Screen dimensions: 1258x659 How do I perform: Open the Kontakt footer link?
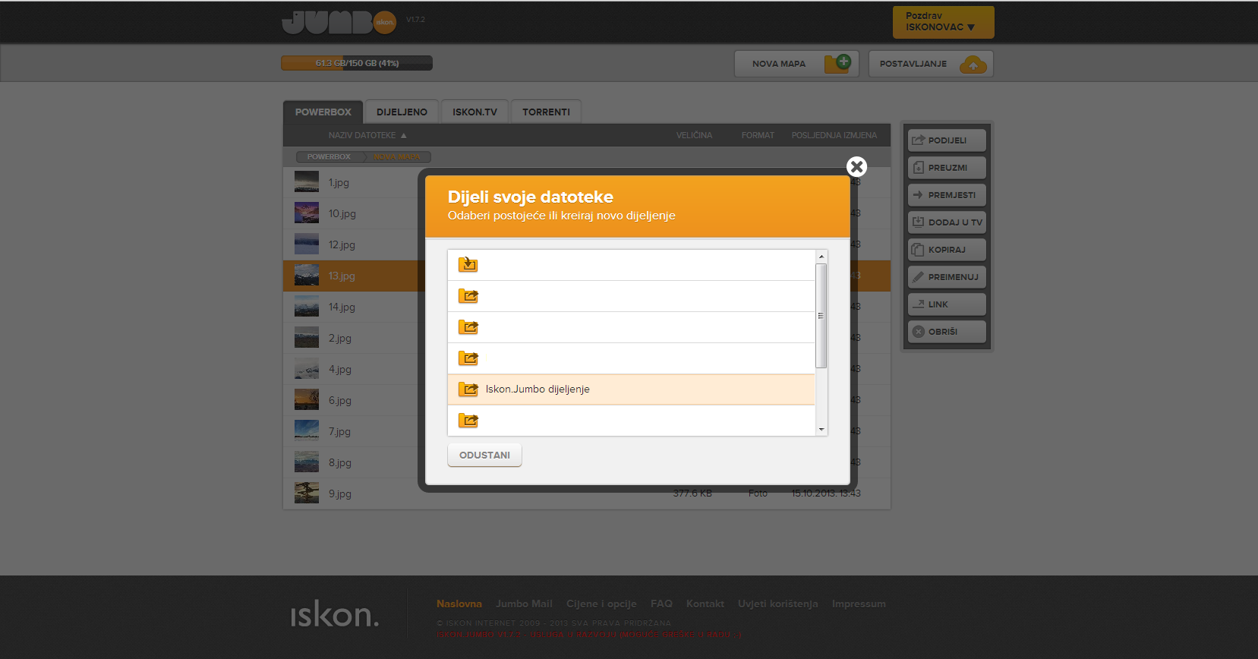tap(705, 604)
